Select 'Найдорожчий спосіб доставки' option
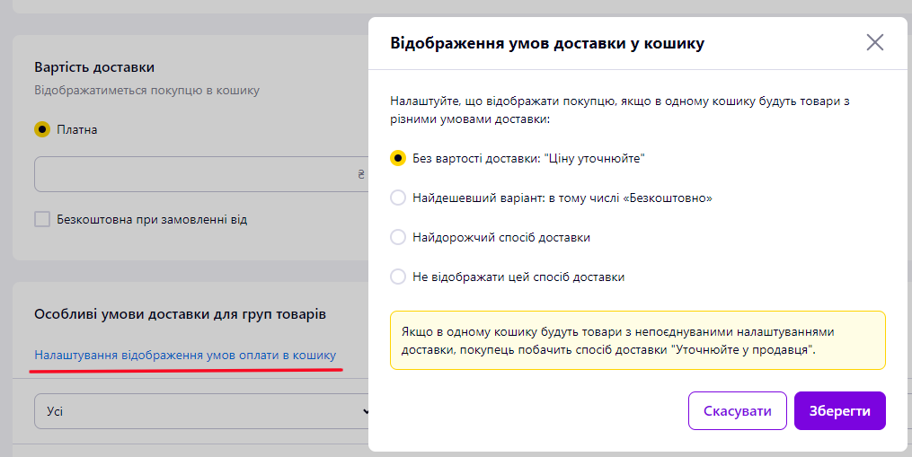The width and height of the screenshot is (912, 457). (x=398, y=237)
